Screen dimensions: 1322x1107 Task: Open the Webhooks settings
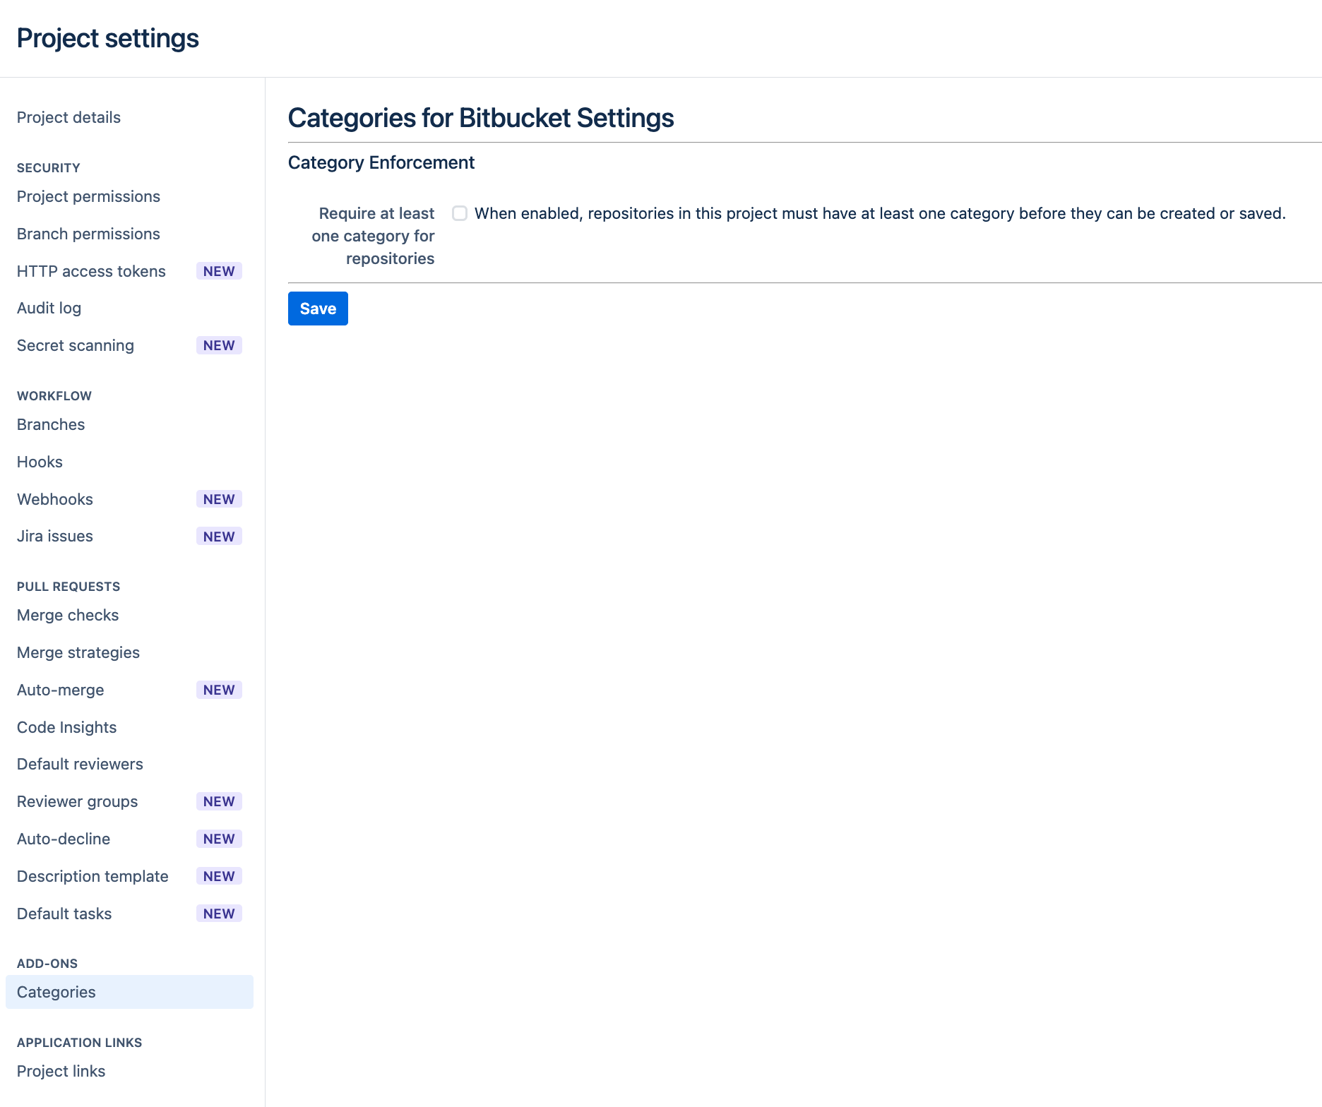tap(54, 499)
